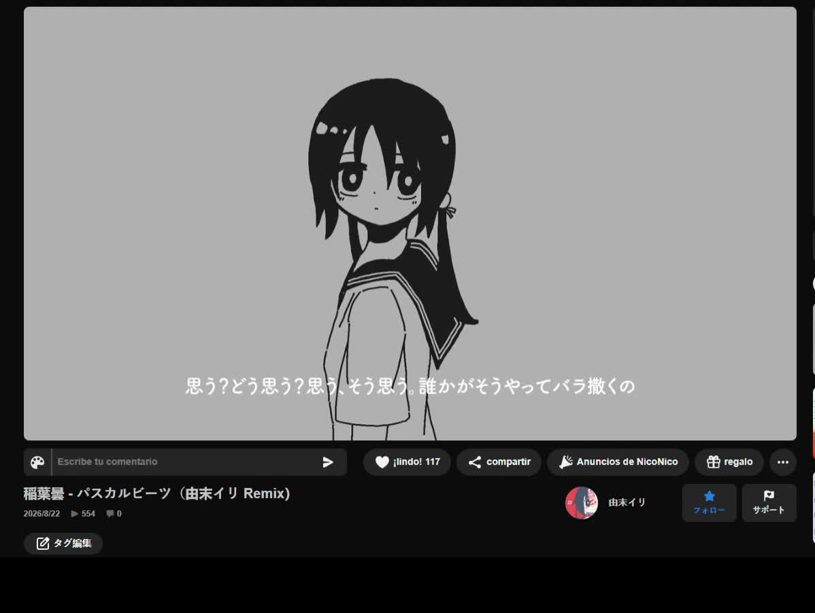
Task: Edit tags with タグ編集 button
Action: tap(63, 544)
